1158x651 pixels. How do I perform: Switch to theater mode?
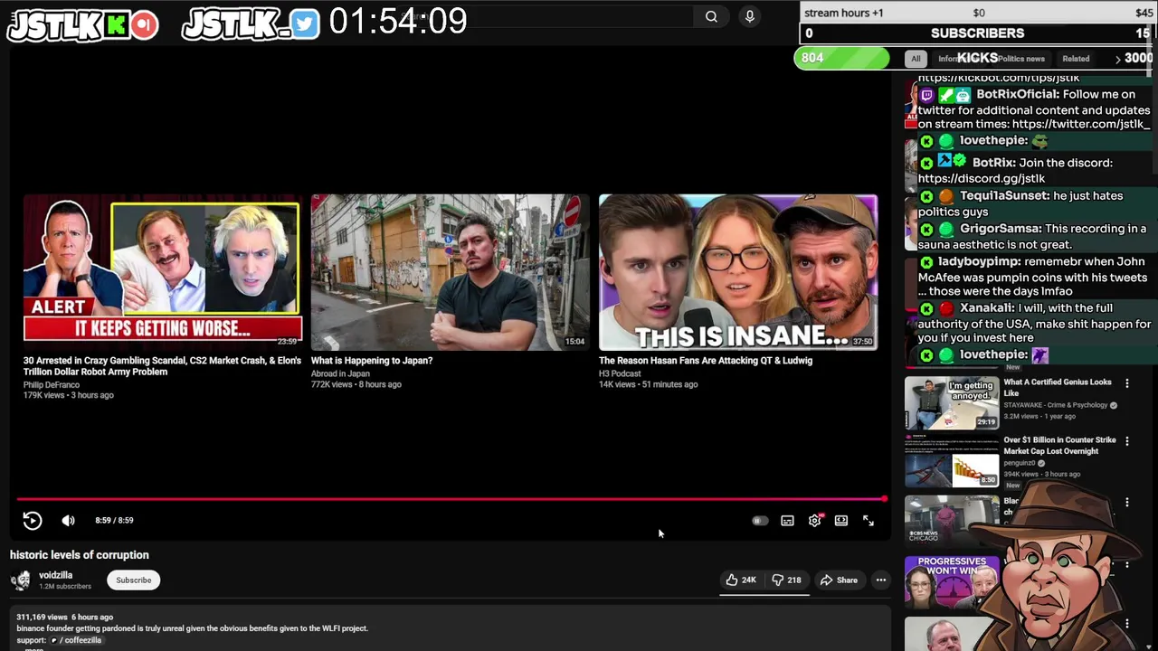pos(841,521)
